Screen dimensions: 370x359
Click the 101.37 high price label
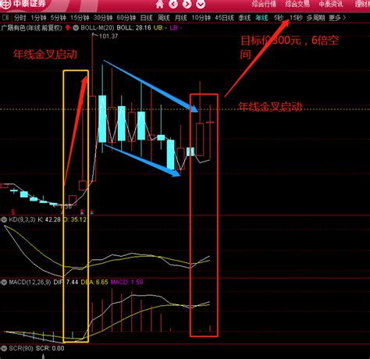click(109, 36)
